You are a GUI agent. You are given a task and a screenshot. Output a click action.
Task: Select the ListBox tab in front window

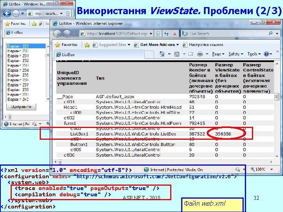coord(99,55)
